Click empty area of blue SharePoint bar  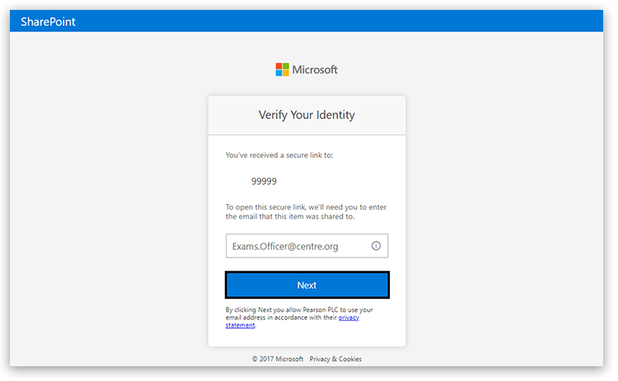(x=330, y=21)
